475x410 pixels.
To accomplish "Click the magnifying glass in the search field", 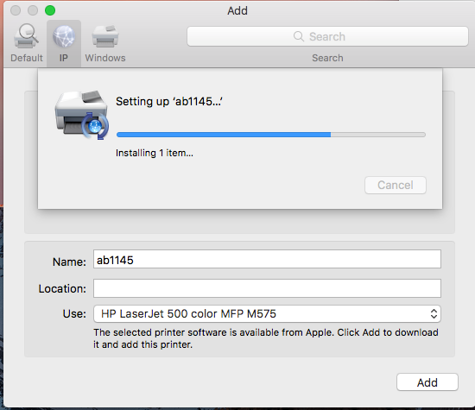I will (x=299, y=36).
